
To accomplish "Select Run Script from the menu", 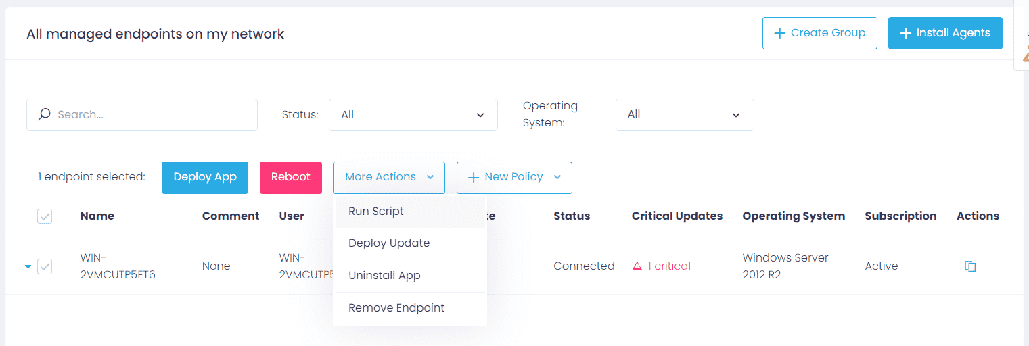I will click(376, 212).
